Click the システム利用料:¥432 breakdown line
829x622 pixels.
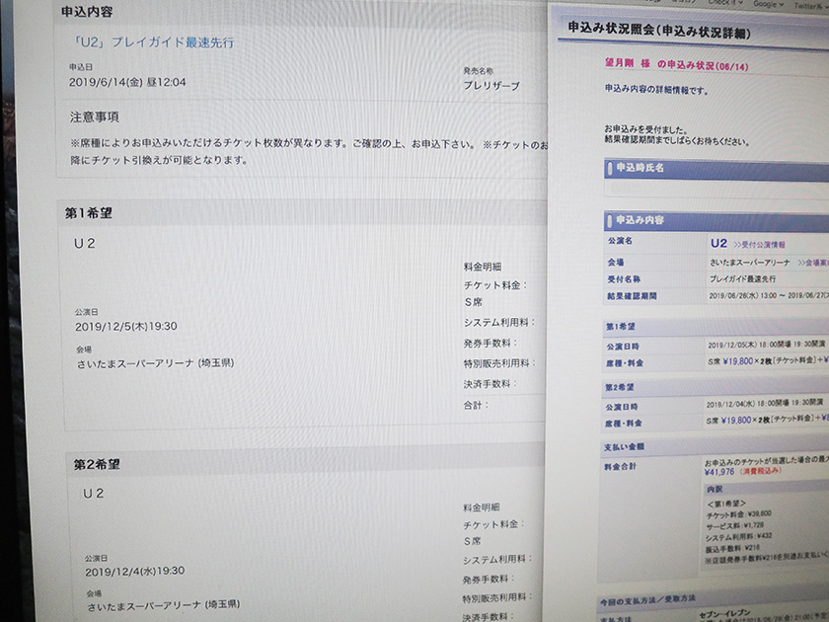point(738,537)
